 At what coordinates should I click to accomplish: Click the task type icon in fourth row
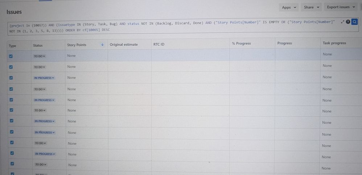[x=11, y=89]
